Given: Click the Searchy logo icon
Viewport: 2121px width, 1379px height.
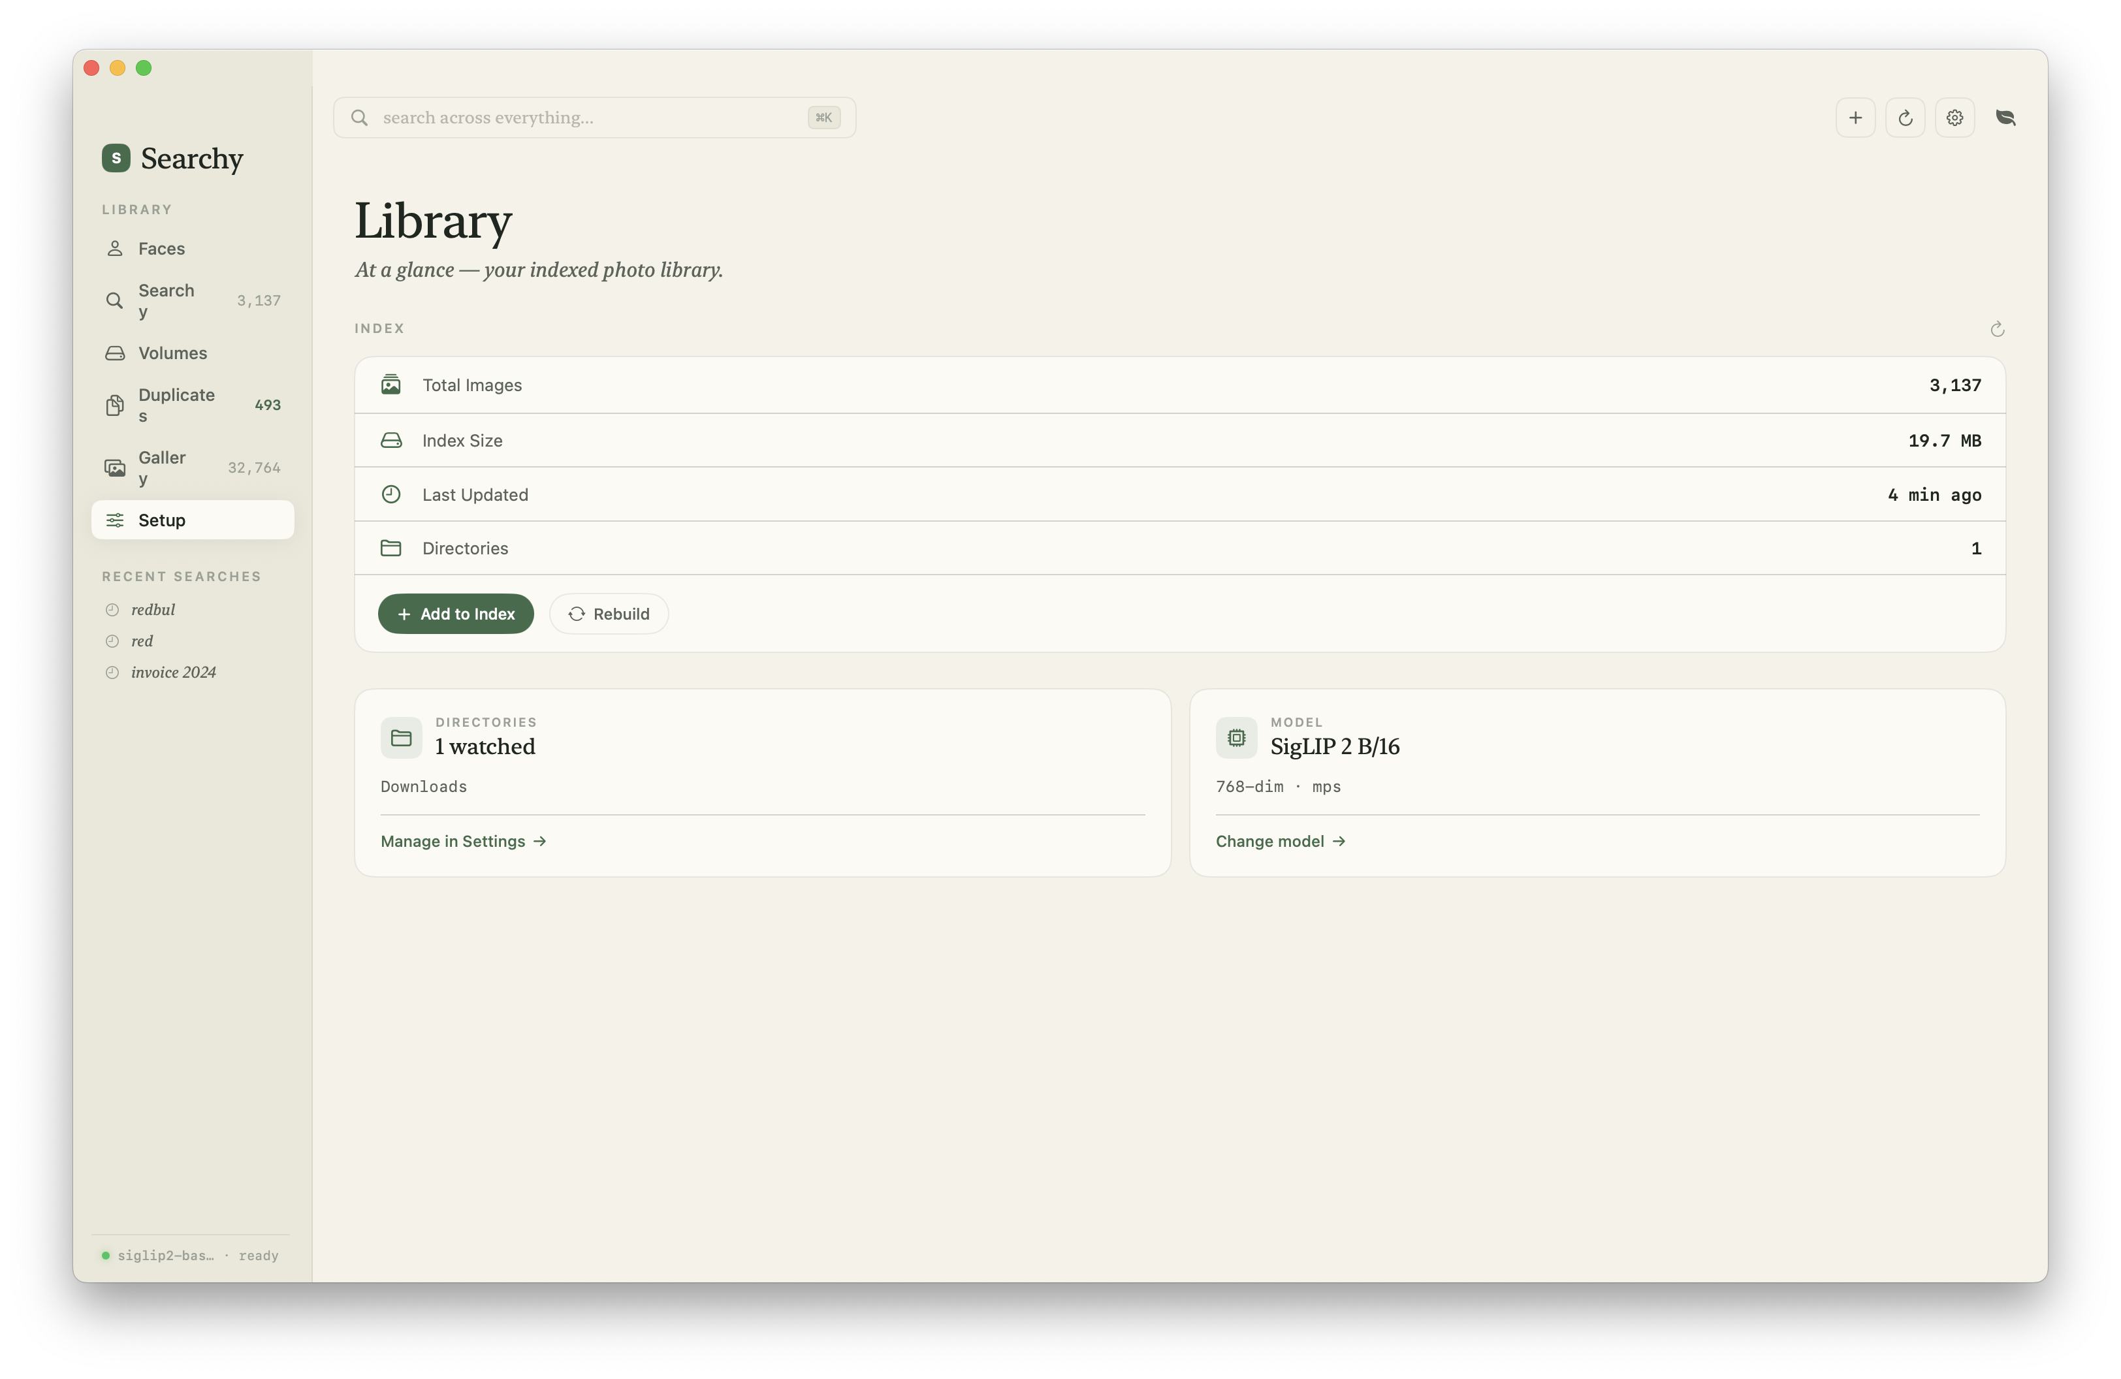Looking at the screenshot, I should pos(116,157).
